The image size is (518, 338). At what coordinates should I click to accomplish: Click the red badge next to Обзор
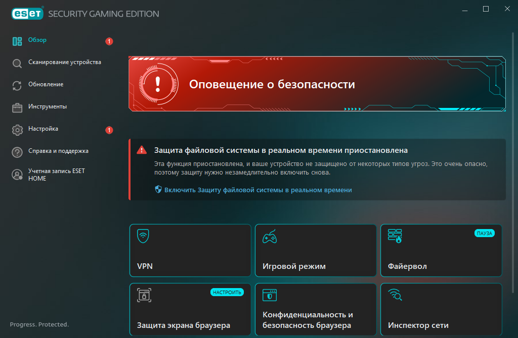click(x=109, y=41)
